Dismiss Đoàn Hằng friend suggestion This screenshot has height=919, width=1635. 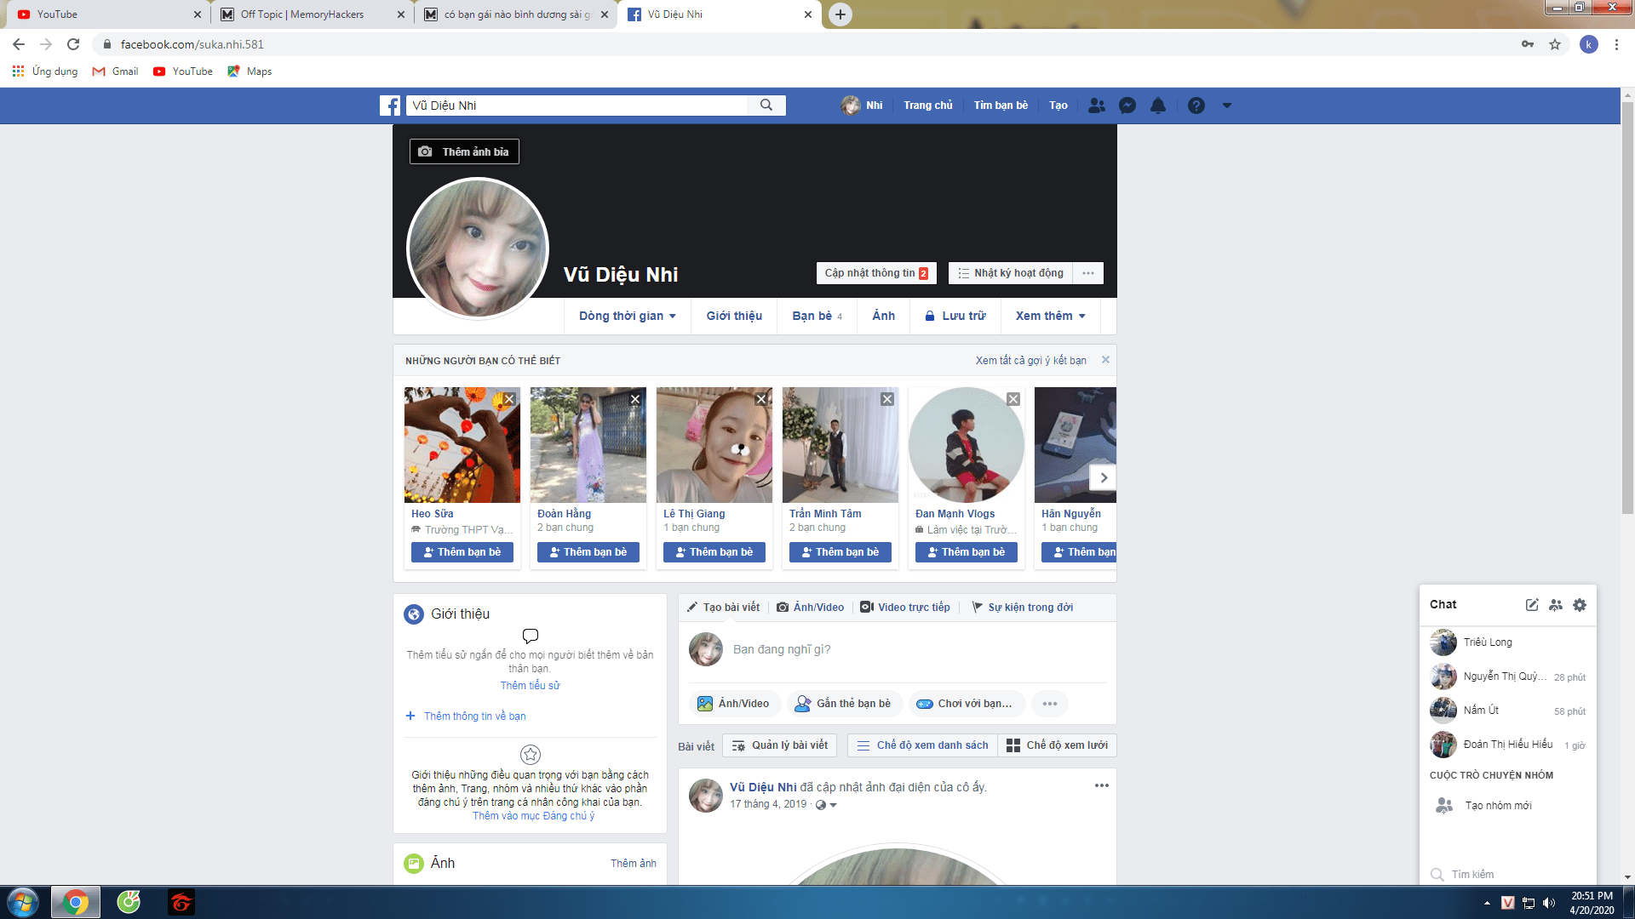coord(635,399)
